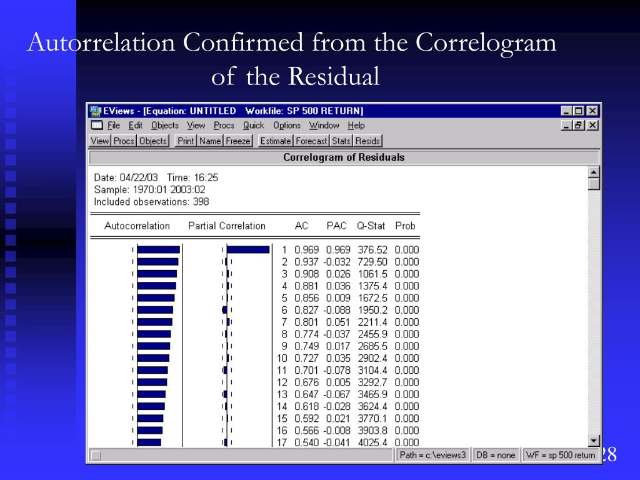Click the AC value 0.727
Viewport: 640px width, 480px height.
(x=306, y=358)
